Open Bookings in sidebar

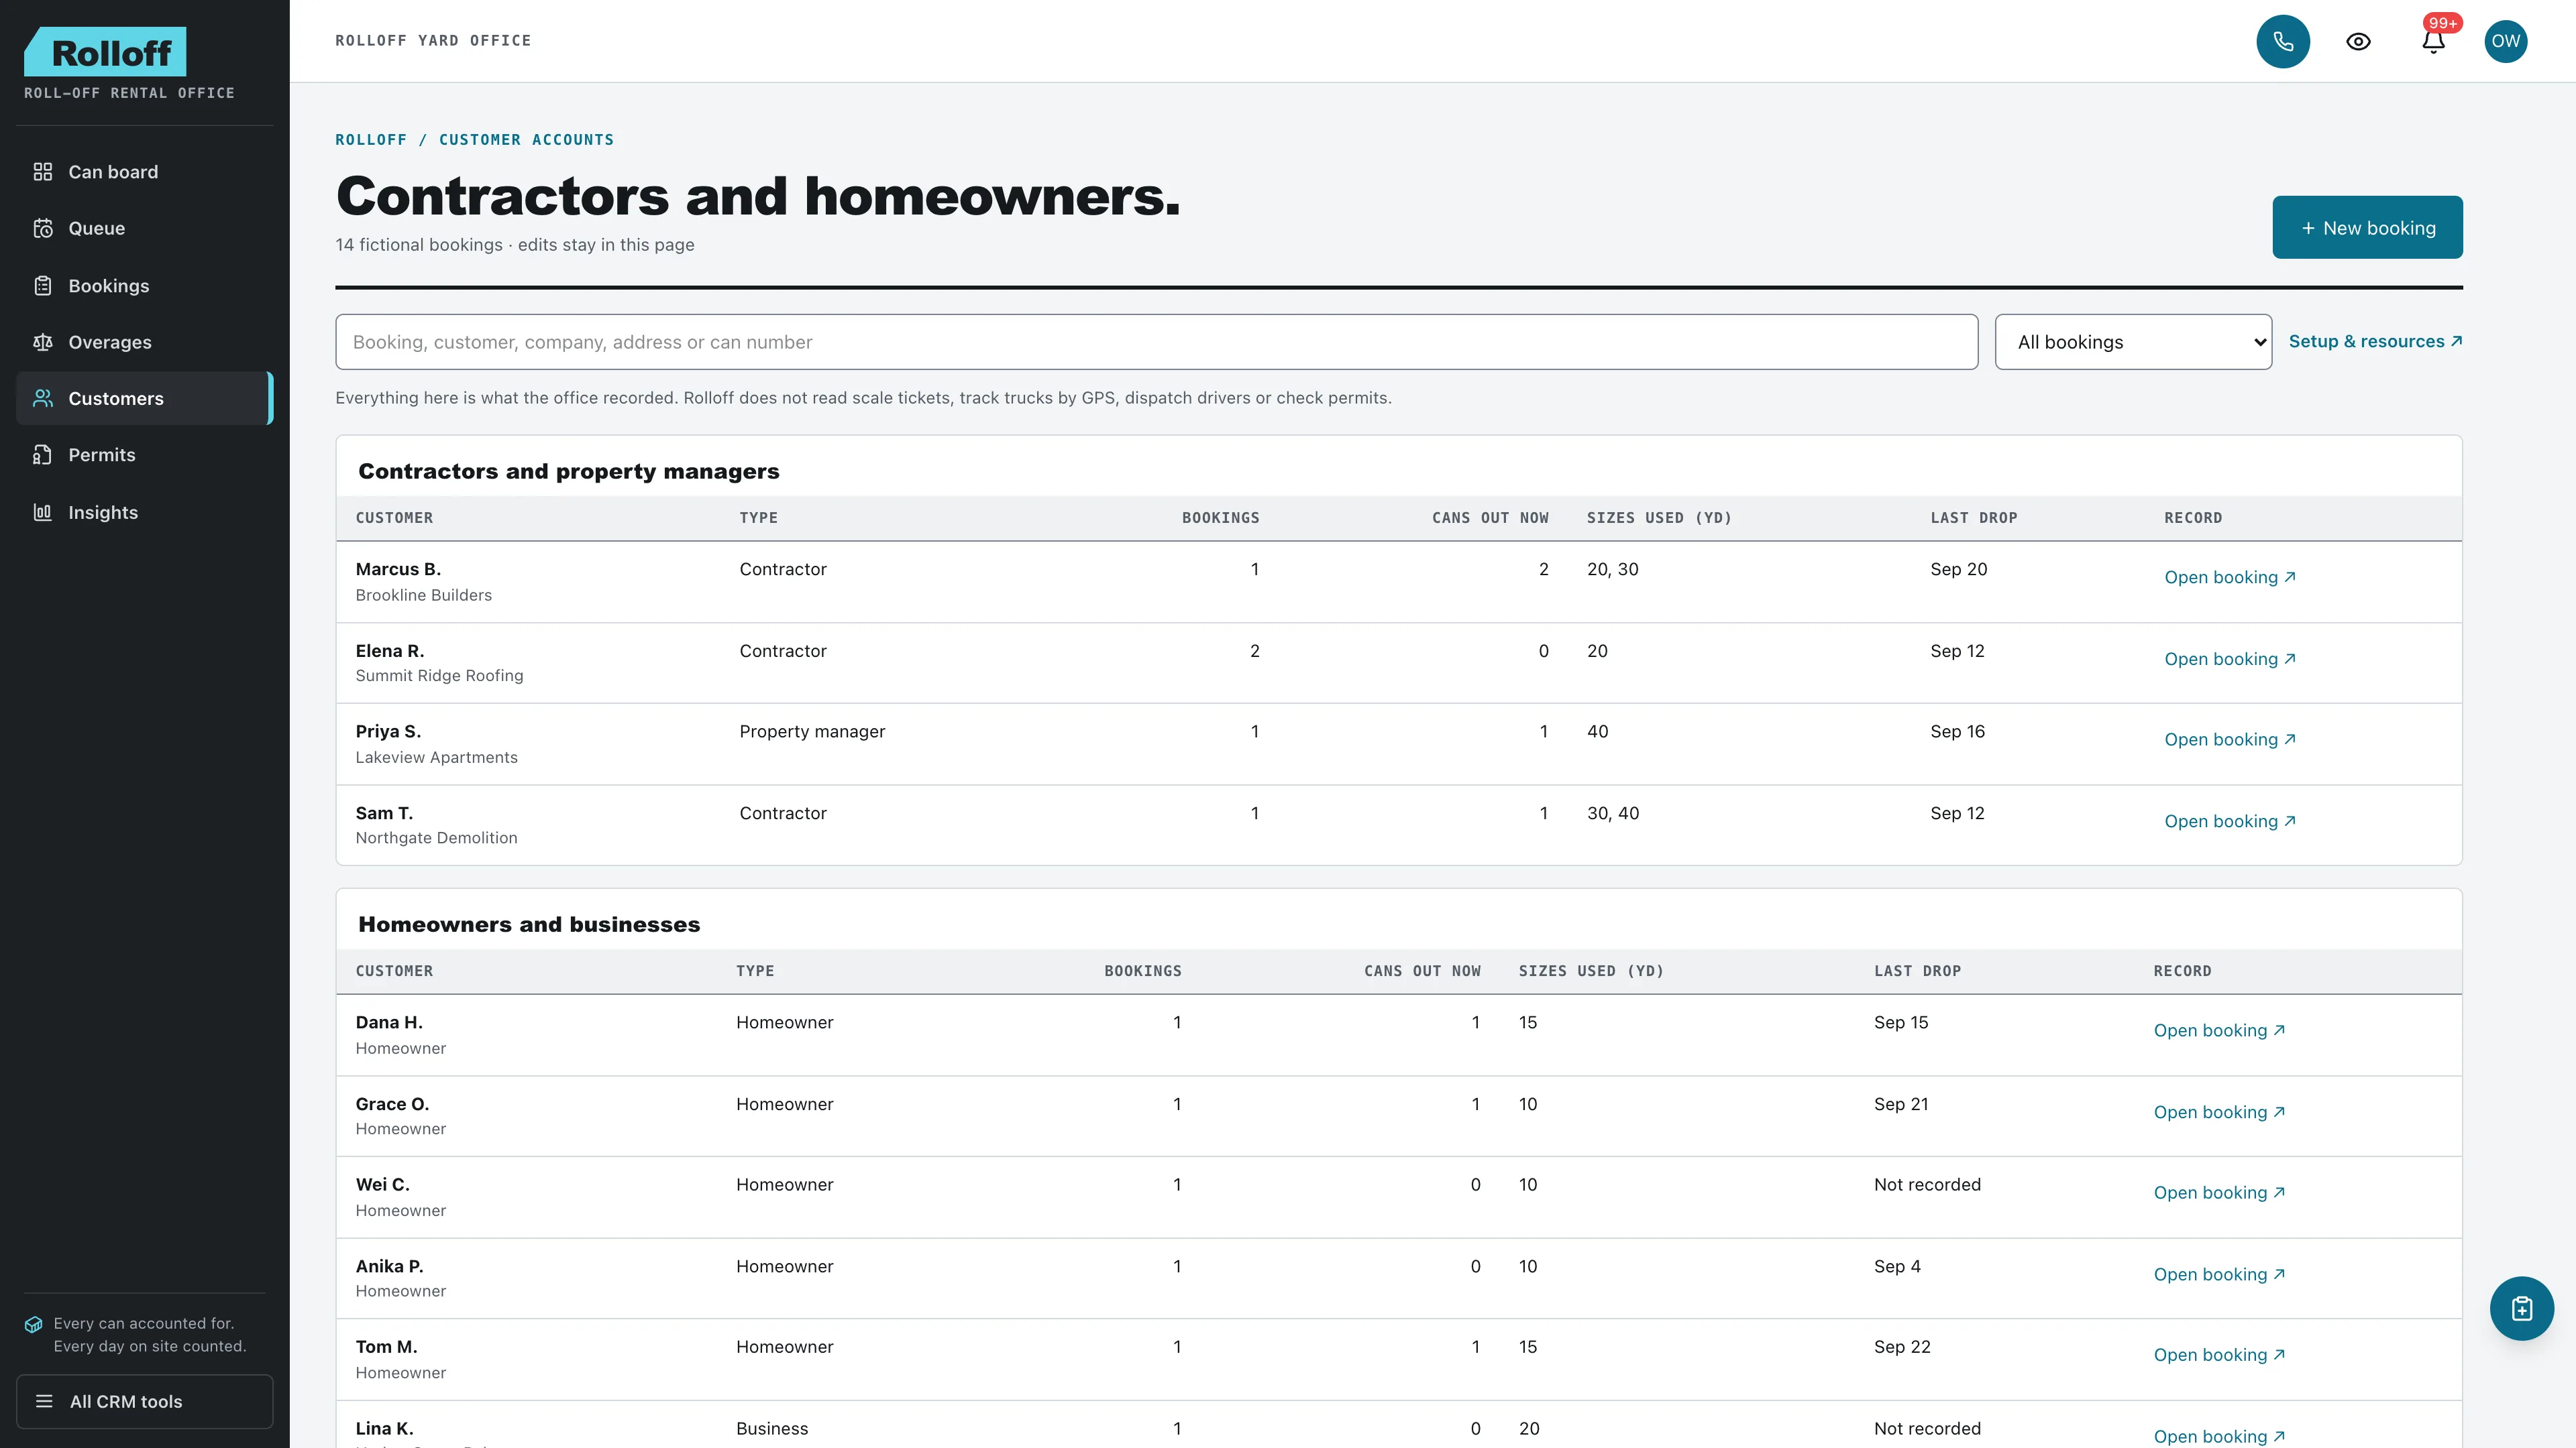pyautogui.click(x=144, y=286)
